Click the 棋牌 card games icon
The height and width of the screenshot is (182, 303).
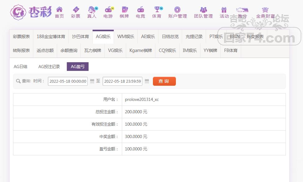point(124,10)
